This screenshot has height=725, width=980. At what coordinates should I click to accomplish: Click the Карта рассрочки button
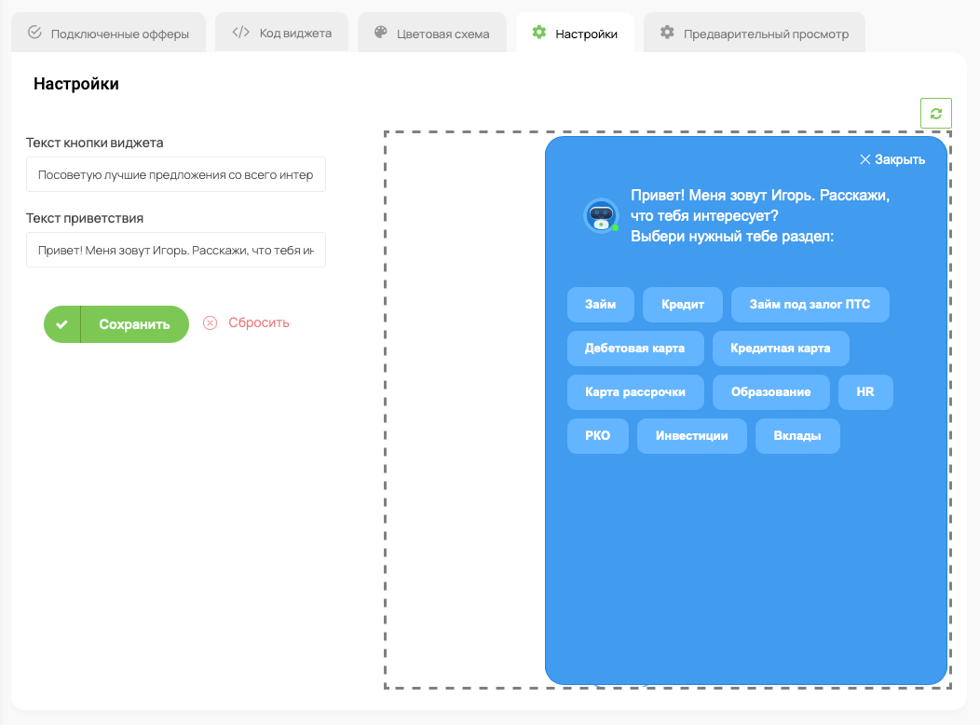point(635,392)
